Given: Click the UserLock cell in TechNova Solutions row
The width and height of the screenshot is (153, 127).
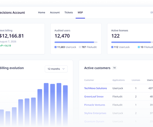Looking at the screenshot, I should point(118,88).
